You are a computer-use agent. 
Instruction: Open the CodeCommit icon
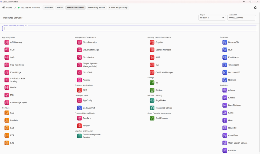coord(79,108)
